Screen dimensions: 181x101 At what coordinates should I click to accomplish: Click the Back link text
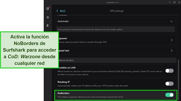pyautogui.click(x=63, y=11)
